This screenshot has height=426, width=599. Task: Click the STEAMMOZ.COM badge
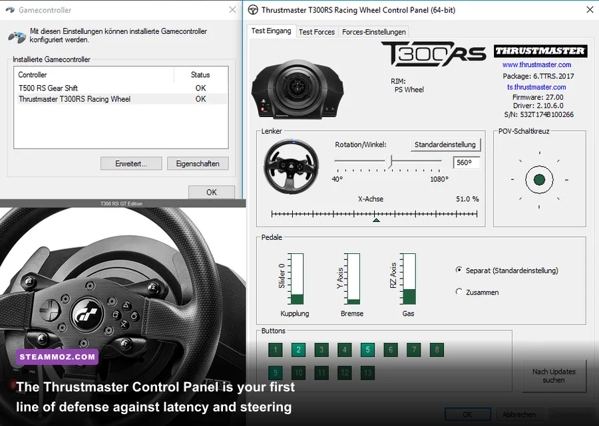57,357
